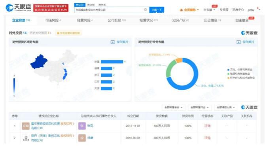
Task: Open the 消息中心 link
Action: 238,10
